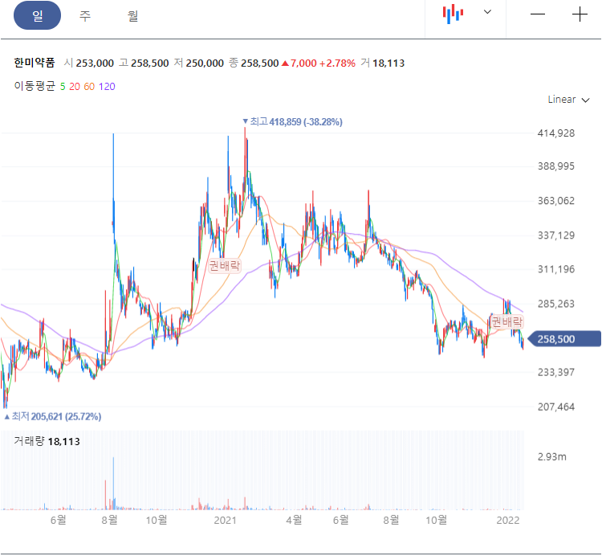Click the second 8월 date axis label
602x556 pixels.
[391, 521]
